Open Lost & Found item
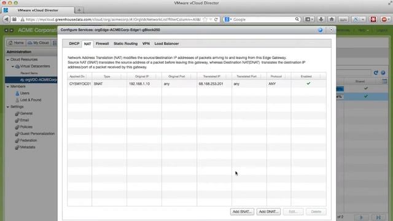 (31, 100)
